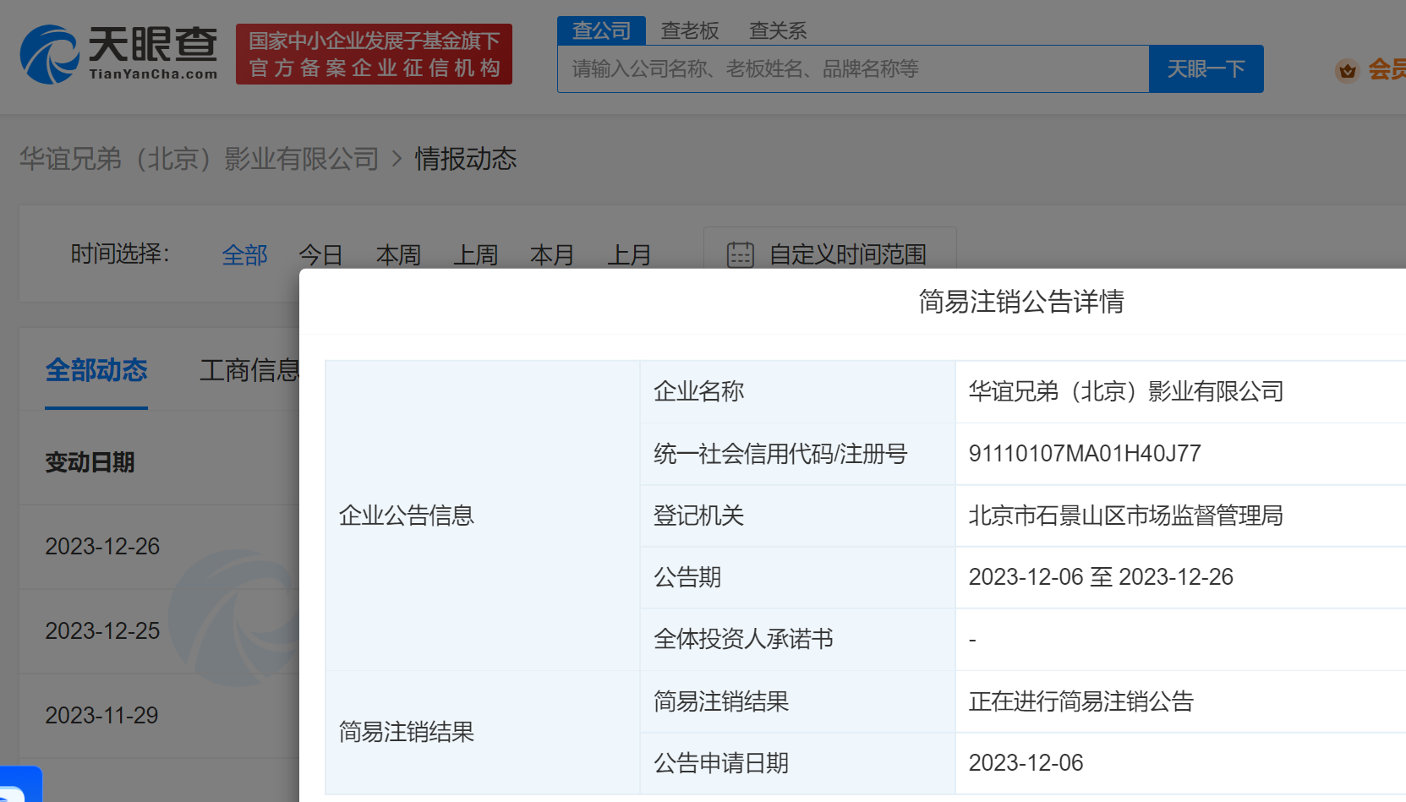Switch to the 全部动态 tab

(96, 370)
